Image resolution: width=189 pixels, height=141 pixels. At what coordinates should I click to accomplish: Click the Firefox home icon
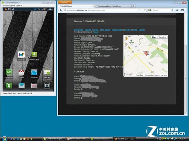coord(177,10)
